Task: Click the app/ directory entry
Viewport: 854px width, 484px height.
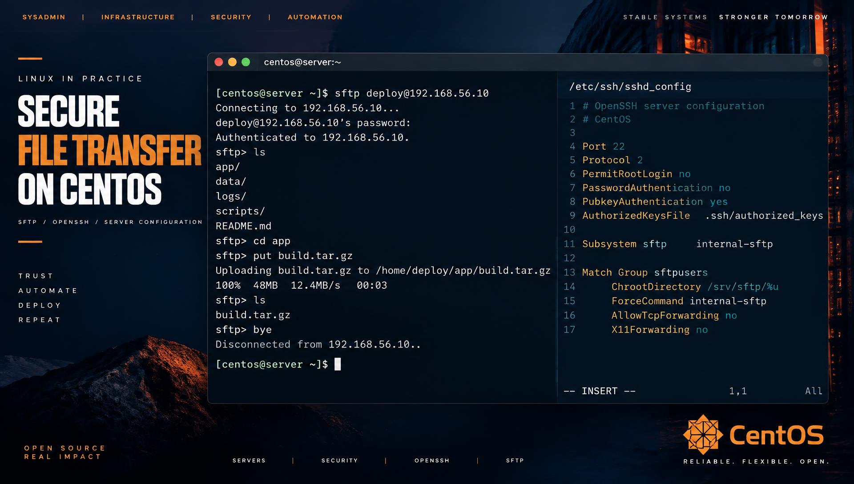Action: click(x=228, y=167)
